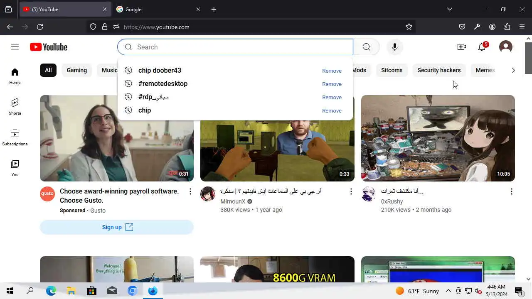Select the Sitcoms category chip
This screenshot has height=299, width=532.
392,70
